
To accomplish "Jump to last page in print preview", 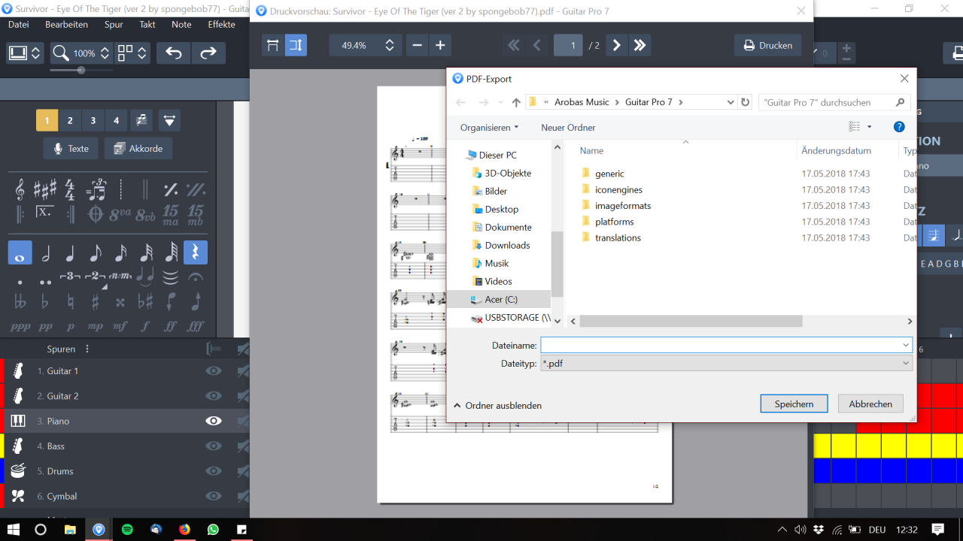I will (x=640, y=45).
